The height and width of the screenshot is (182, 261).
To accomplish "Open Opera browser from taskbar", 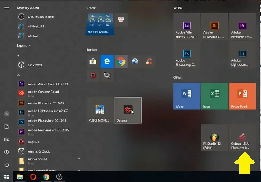I will pos(33,177).
